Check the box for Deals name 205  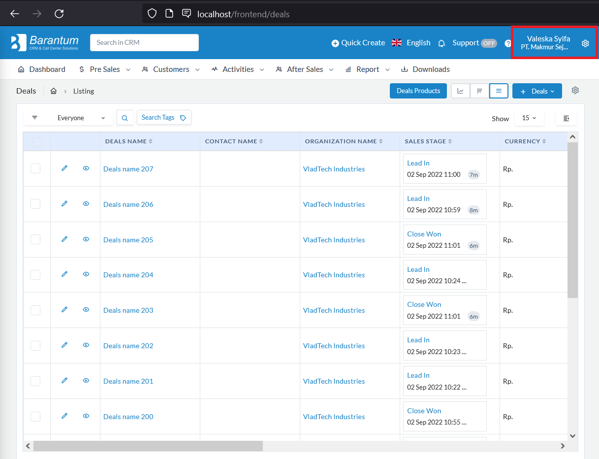point(35,239)
